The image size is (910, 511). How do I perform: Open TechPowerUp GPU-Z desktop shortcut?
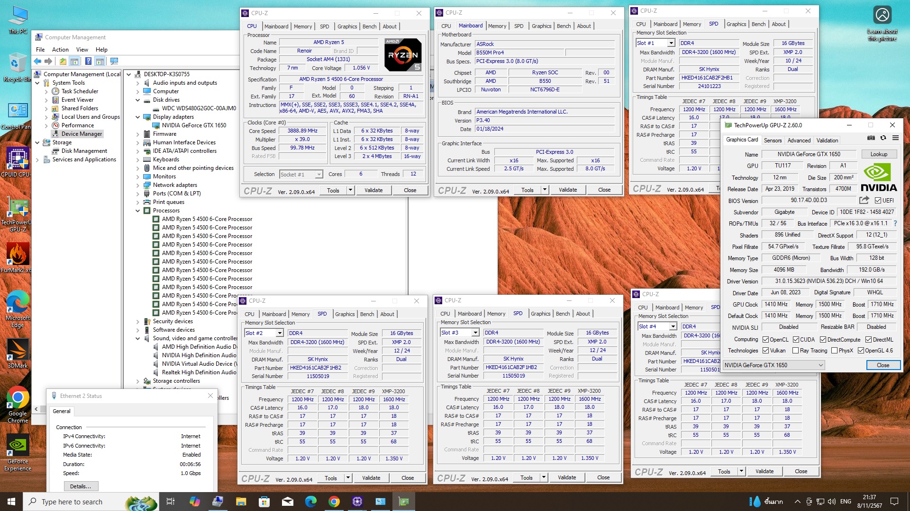pyautogui.click(x=18, y=215)
